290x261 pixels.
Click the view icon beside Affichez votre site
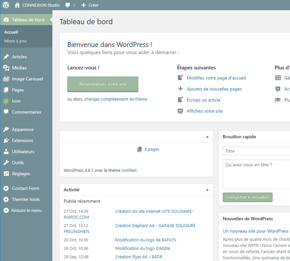(x=180, y=111)
